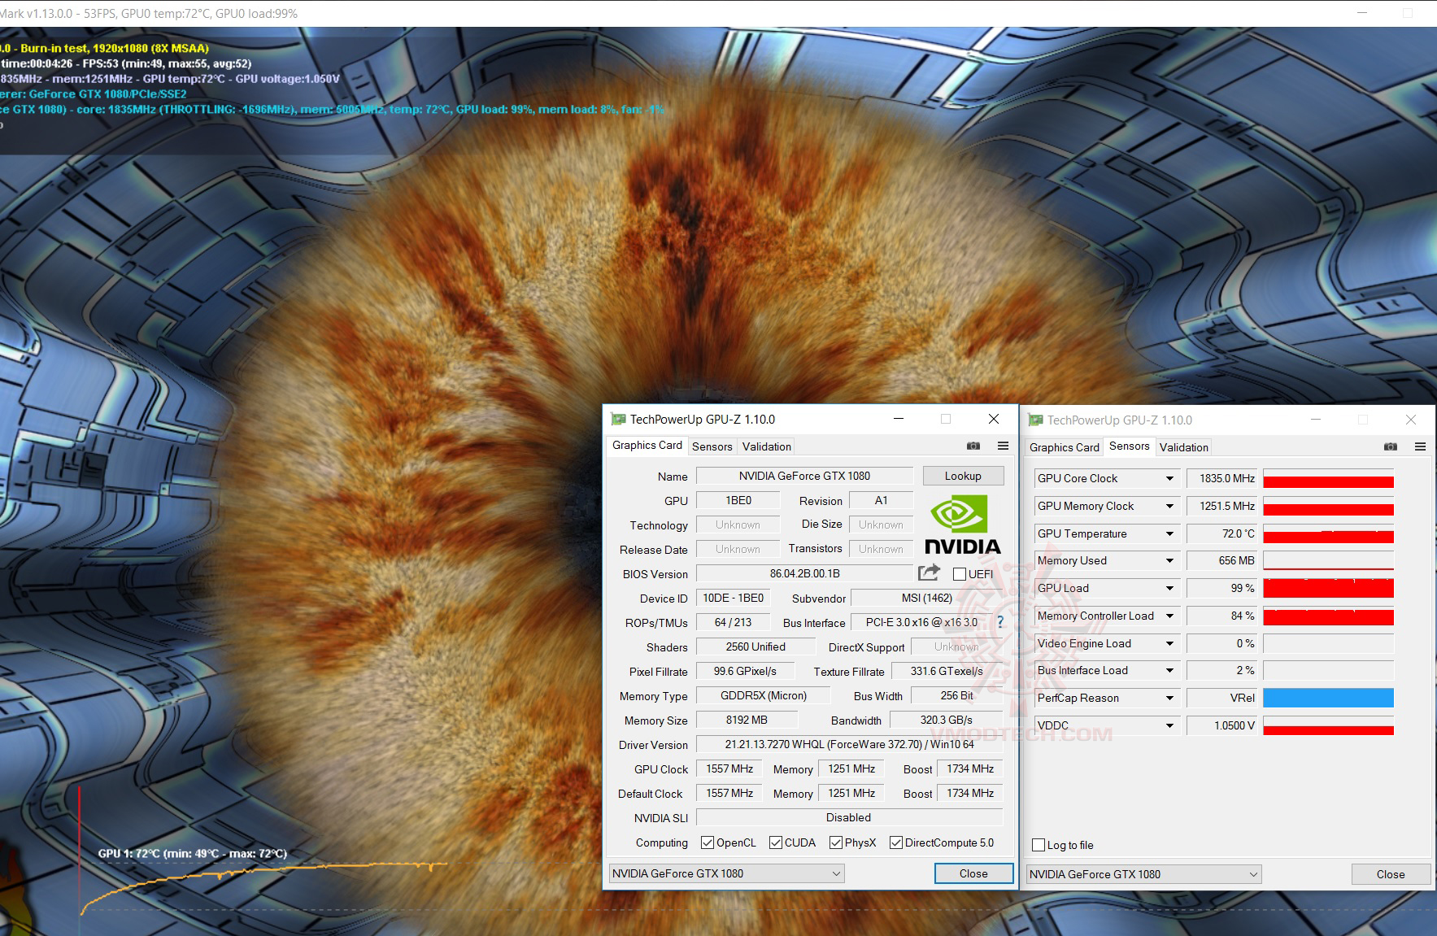1437x936 pixels.
Task: Click Close button below the Computing checkboxes
Action: tap(973, 873)
